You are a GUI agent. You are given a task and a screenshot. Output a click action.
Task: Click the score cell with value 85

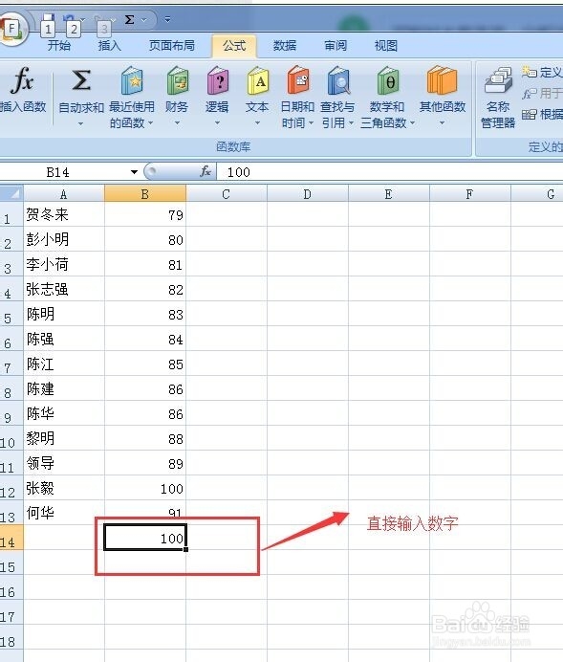145,364
